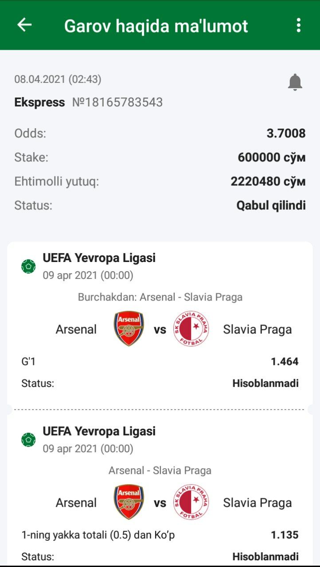Viewport: 320px width, 567px height.
Task: Tap the stake amount 600000 so'm
Action: 272,157
